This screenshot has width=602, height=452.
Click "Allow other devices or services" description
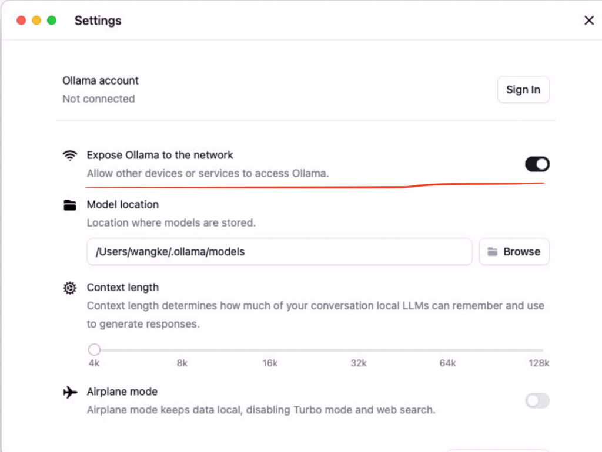pos(208,173)
